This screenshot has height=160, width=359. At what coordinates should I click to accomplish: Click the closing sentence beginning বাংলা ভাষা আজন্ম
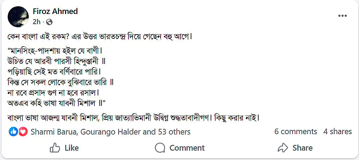tap(133, 119)
